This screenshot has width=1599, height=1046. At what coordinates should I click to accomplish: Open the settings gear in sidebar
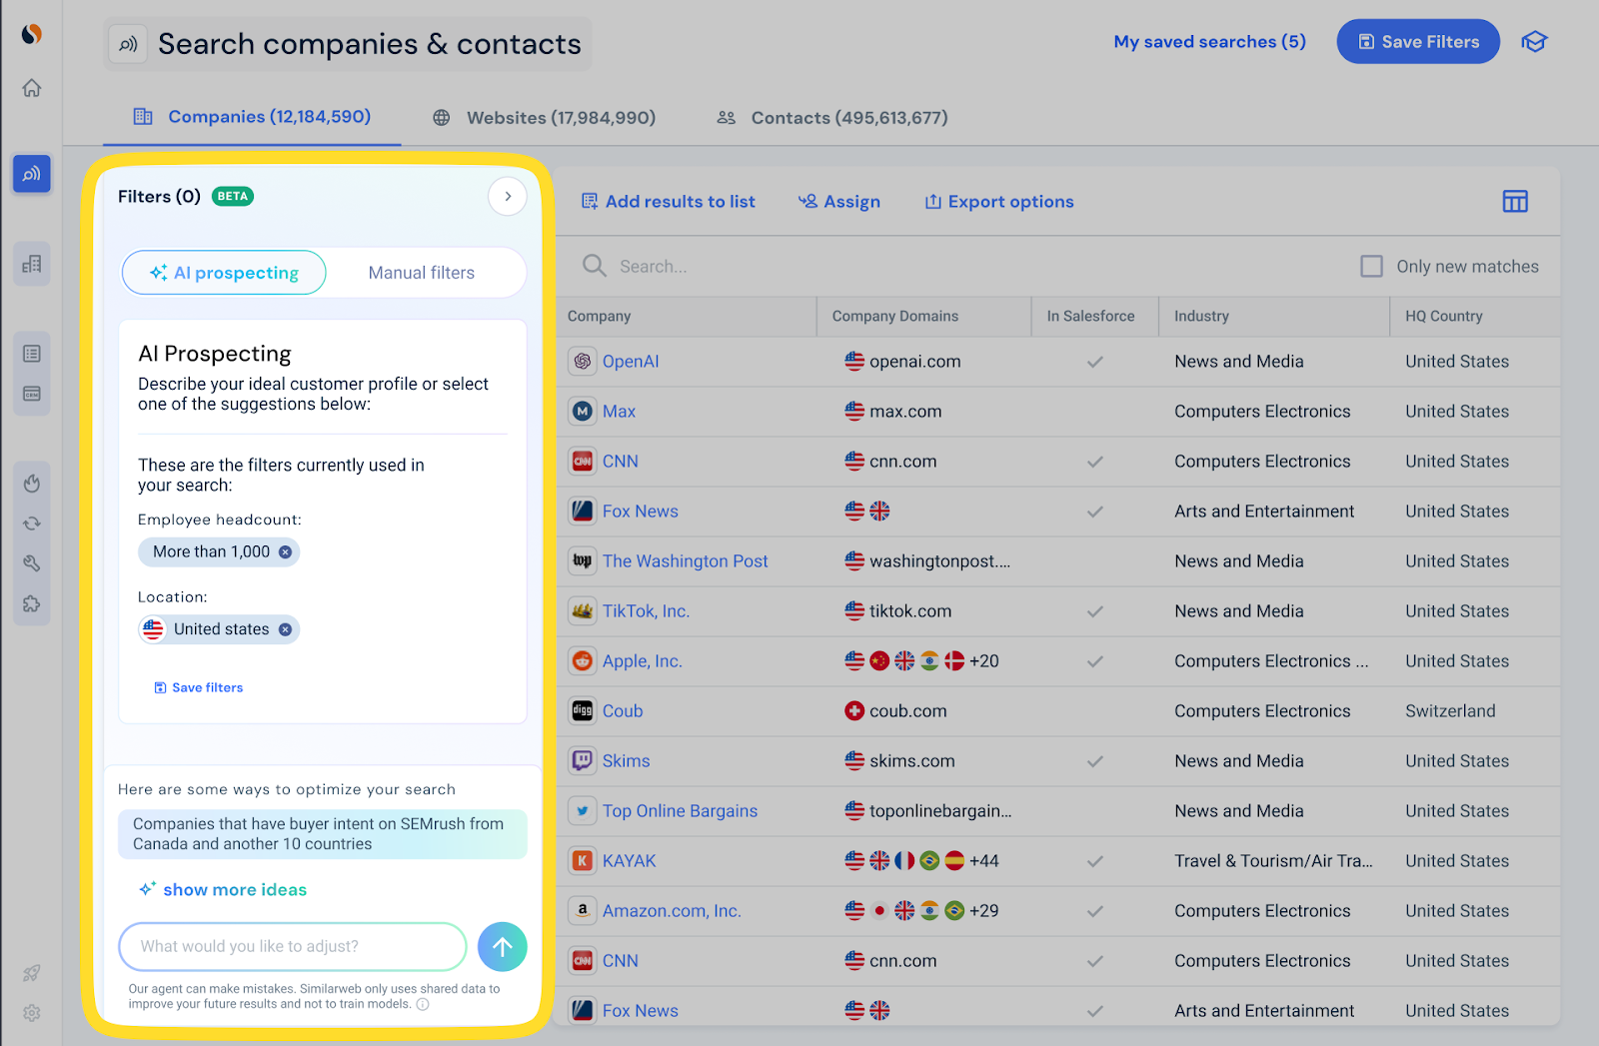pos(32,1013)
